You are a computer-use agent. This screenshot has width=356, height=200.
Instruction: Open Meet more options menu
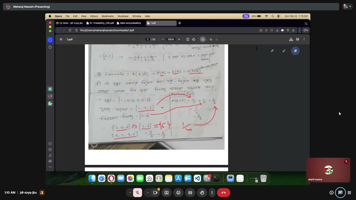pyautogui.click(x=212, y=192)
